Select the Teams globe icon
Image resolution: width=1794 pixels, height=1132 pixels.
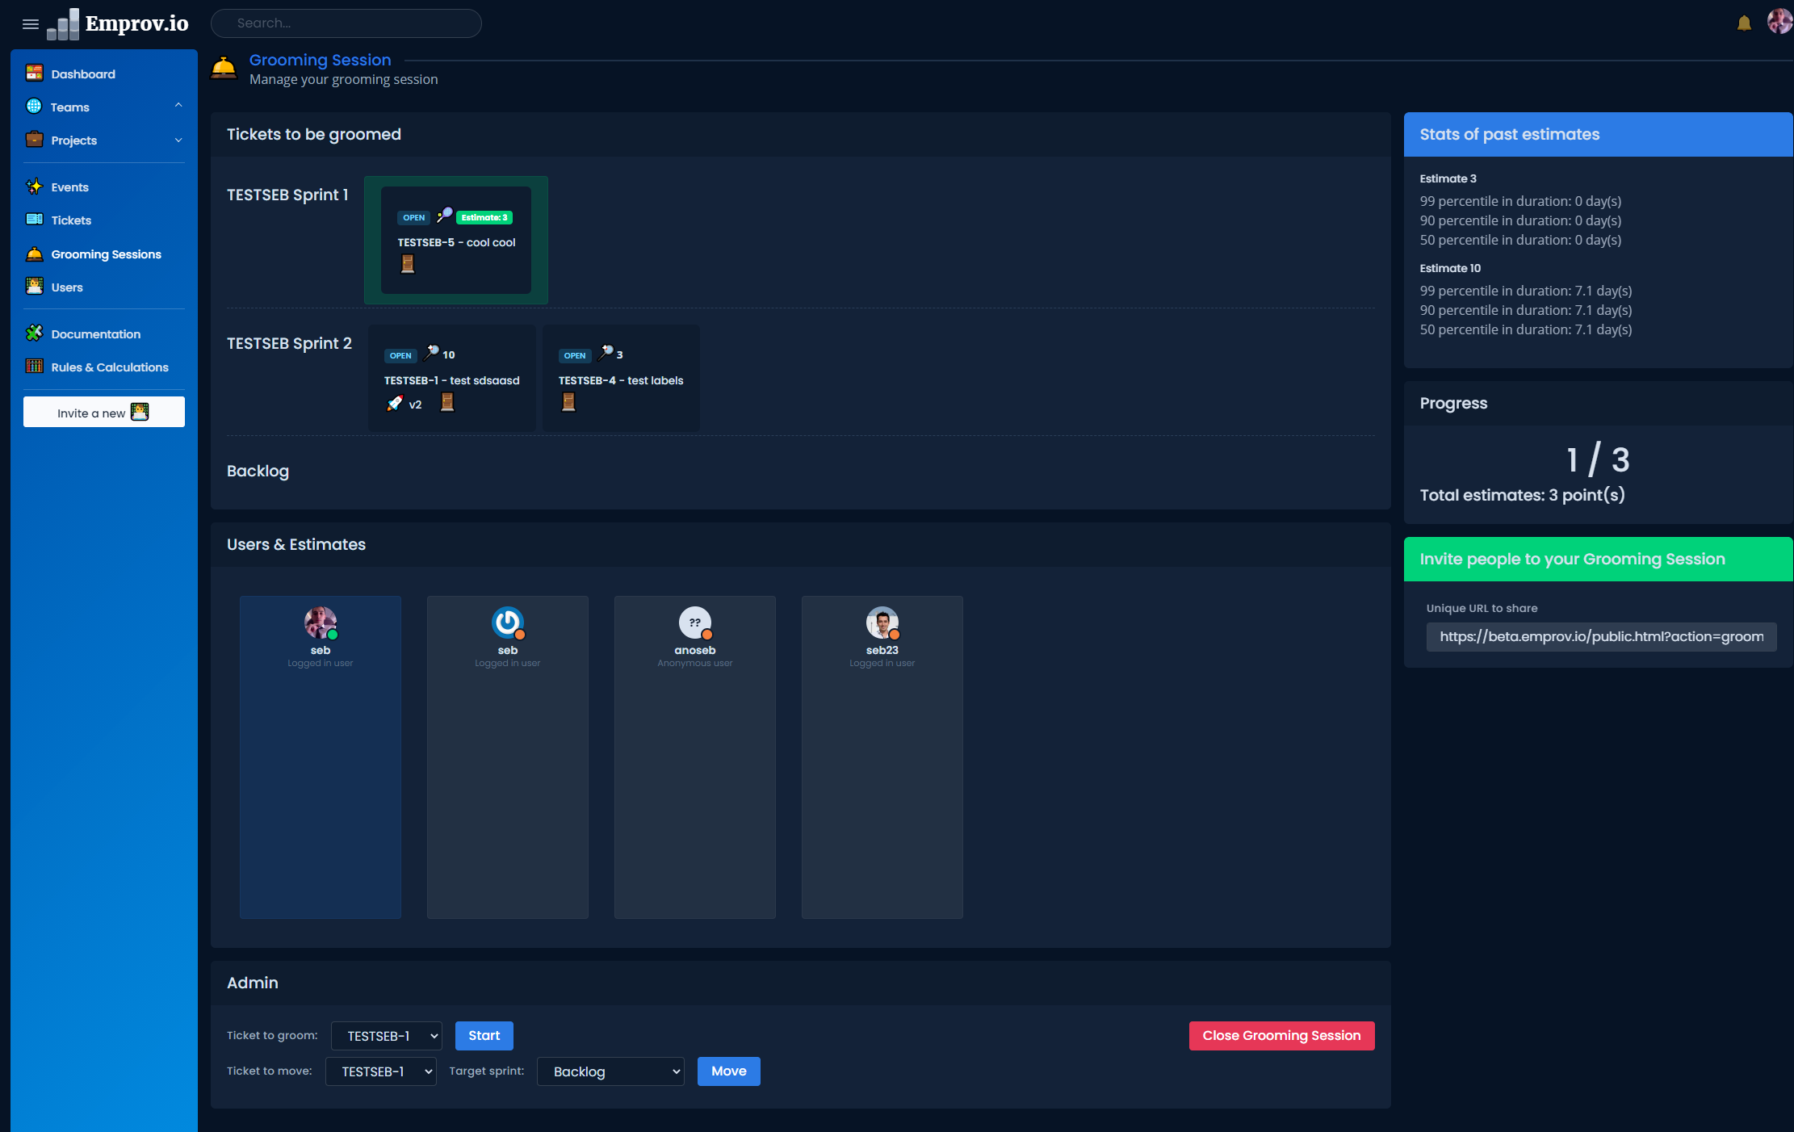pyautogui.click(x=34, y=107)
